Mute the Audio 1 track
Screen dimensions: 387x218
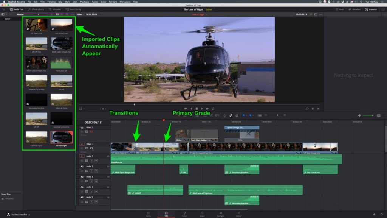tap(96, 160)
